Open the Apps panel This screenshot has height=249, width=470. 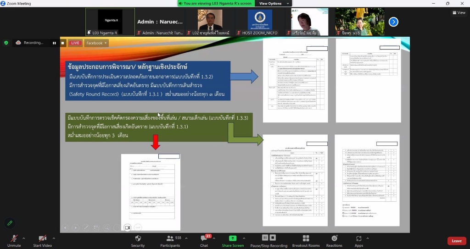359,241
